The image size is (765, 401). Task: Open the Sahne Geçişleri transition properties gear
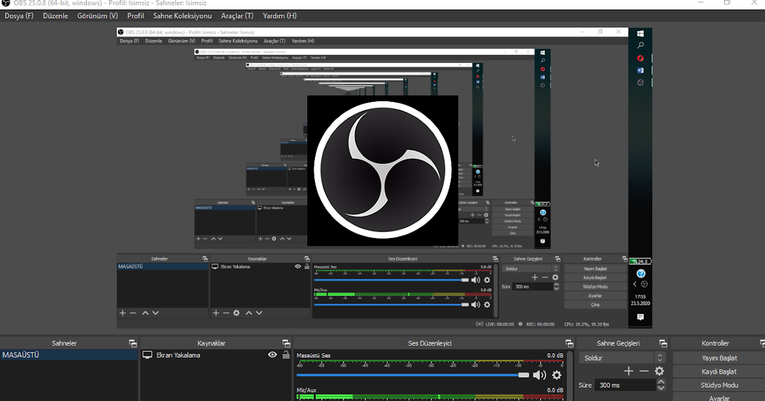tap(660, 370)
